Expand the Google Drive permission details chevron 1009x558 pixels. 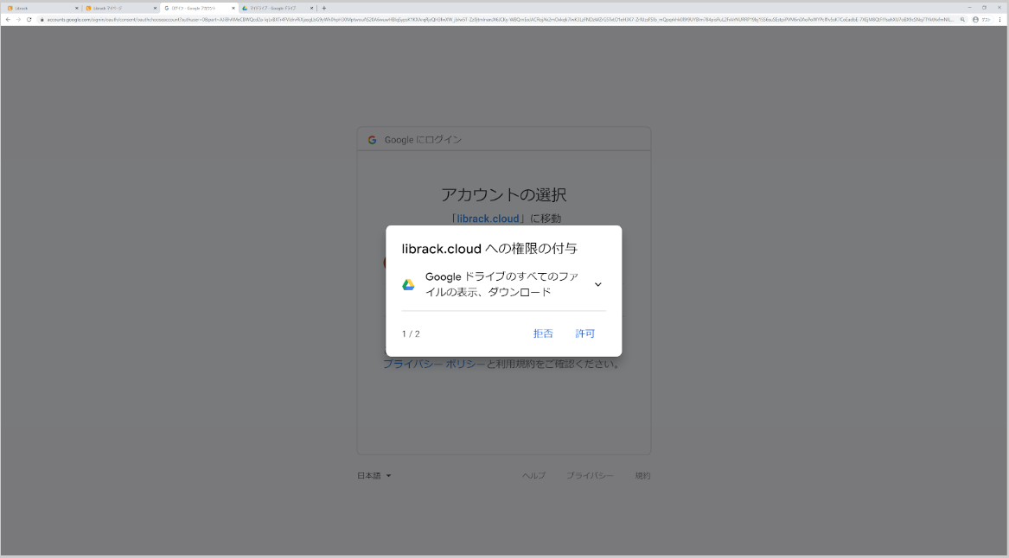tap(597, 283)
